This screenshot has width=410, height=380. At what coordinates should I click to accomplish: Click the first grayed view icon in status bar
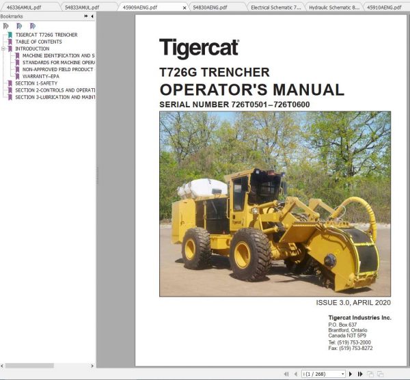[370, 374]
